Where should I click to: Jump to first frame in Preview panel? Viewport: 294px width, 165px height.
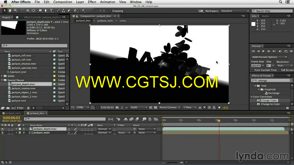tap(253, 51)
